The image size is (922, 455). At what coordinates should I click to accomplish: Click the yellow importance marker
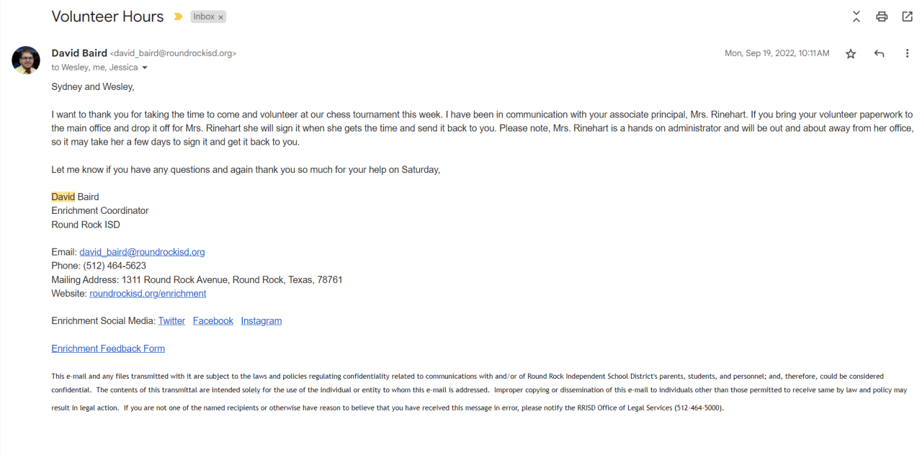pos(178,17)
